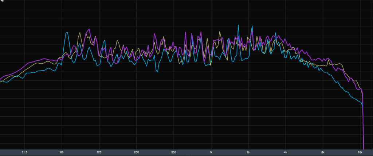373x156 pixels.
Task: Select the 125 Hz axis marker
Action: click(x=99, y=152)
